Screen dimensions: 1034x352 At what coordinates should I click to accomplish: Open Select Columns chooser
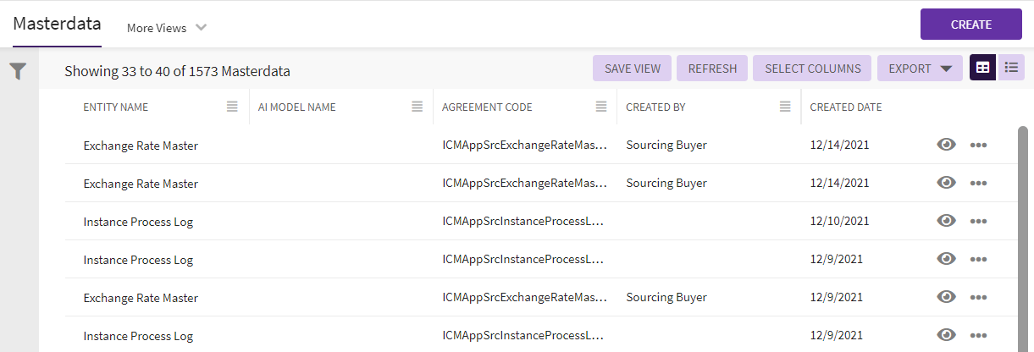812,69
